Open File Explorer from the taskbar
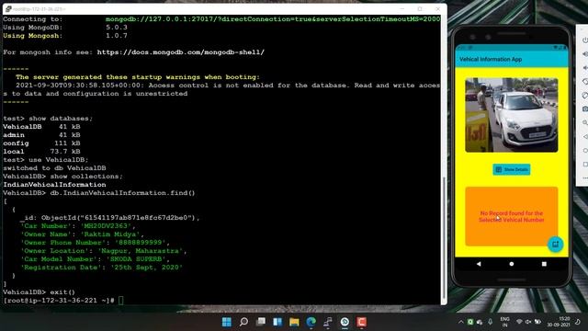 (x=294, y=322)
